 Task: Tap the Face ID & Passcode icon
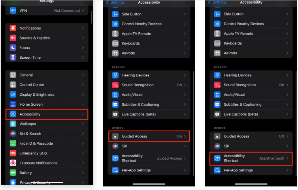(13, 143)
